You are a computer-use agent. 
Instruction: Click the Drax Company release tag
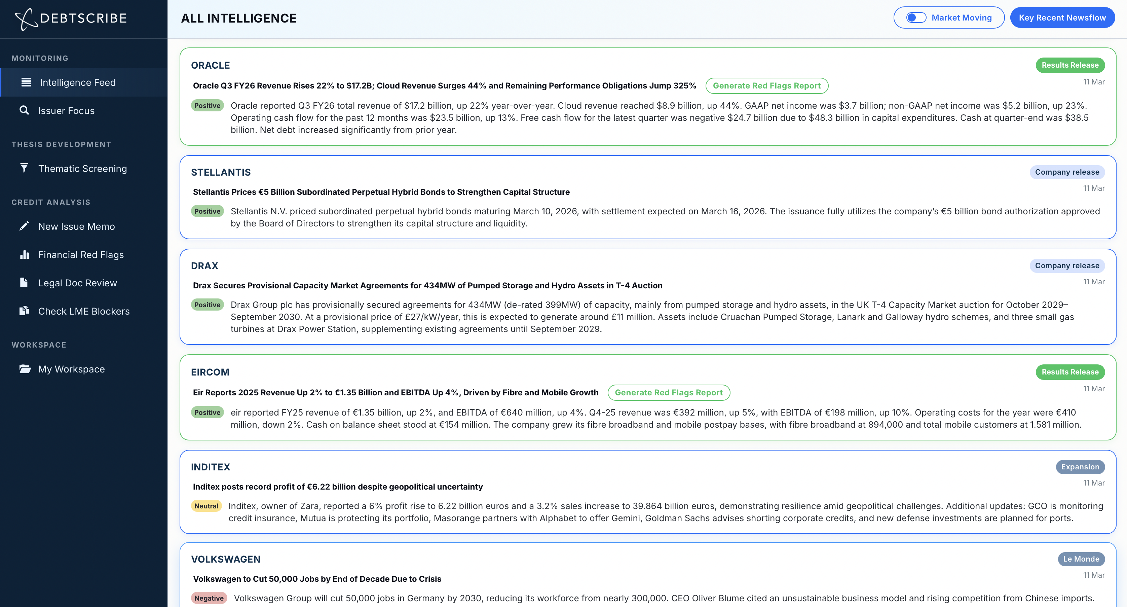pyautogui.click(x=1067, y=265)
